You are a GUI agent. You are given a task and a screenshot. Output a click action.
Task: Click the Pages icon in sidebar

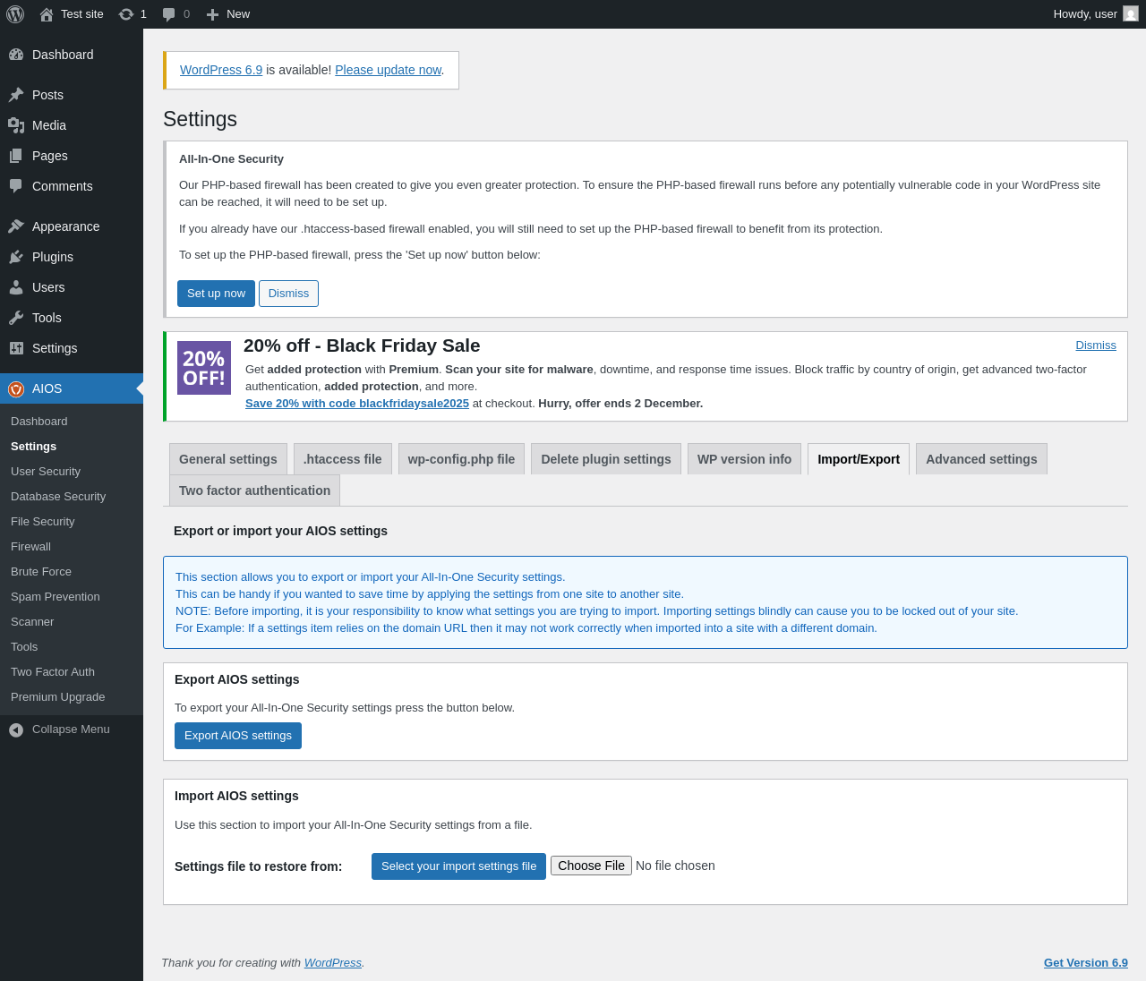point(16,156)
